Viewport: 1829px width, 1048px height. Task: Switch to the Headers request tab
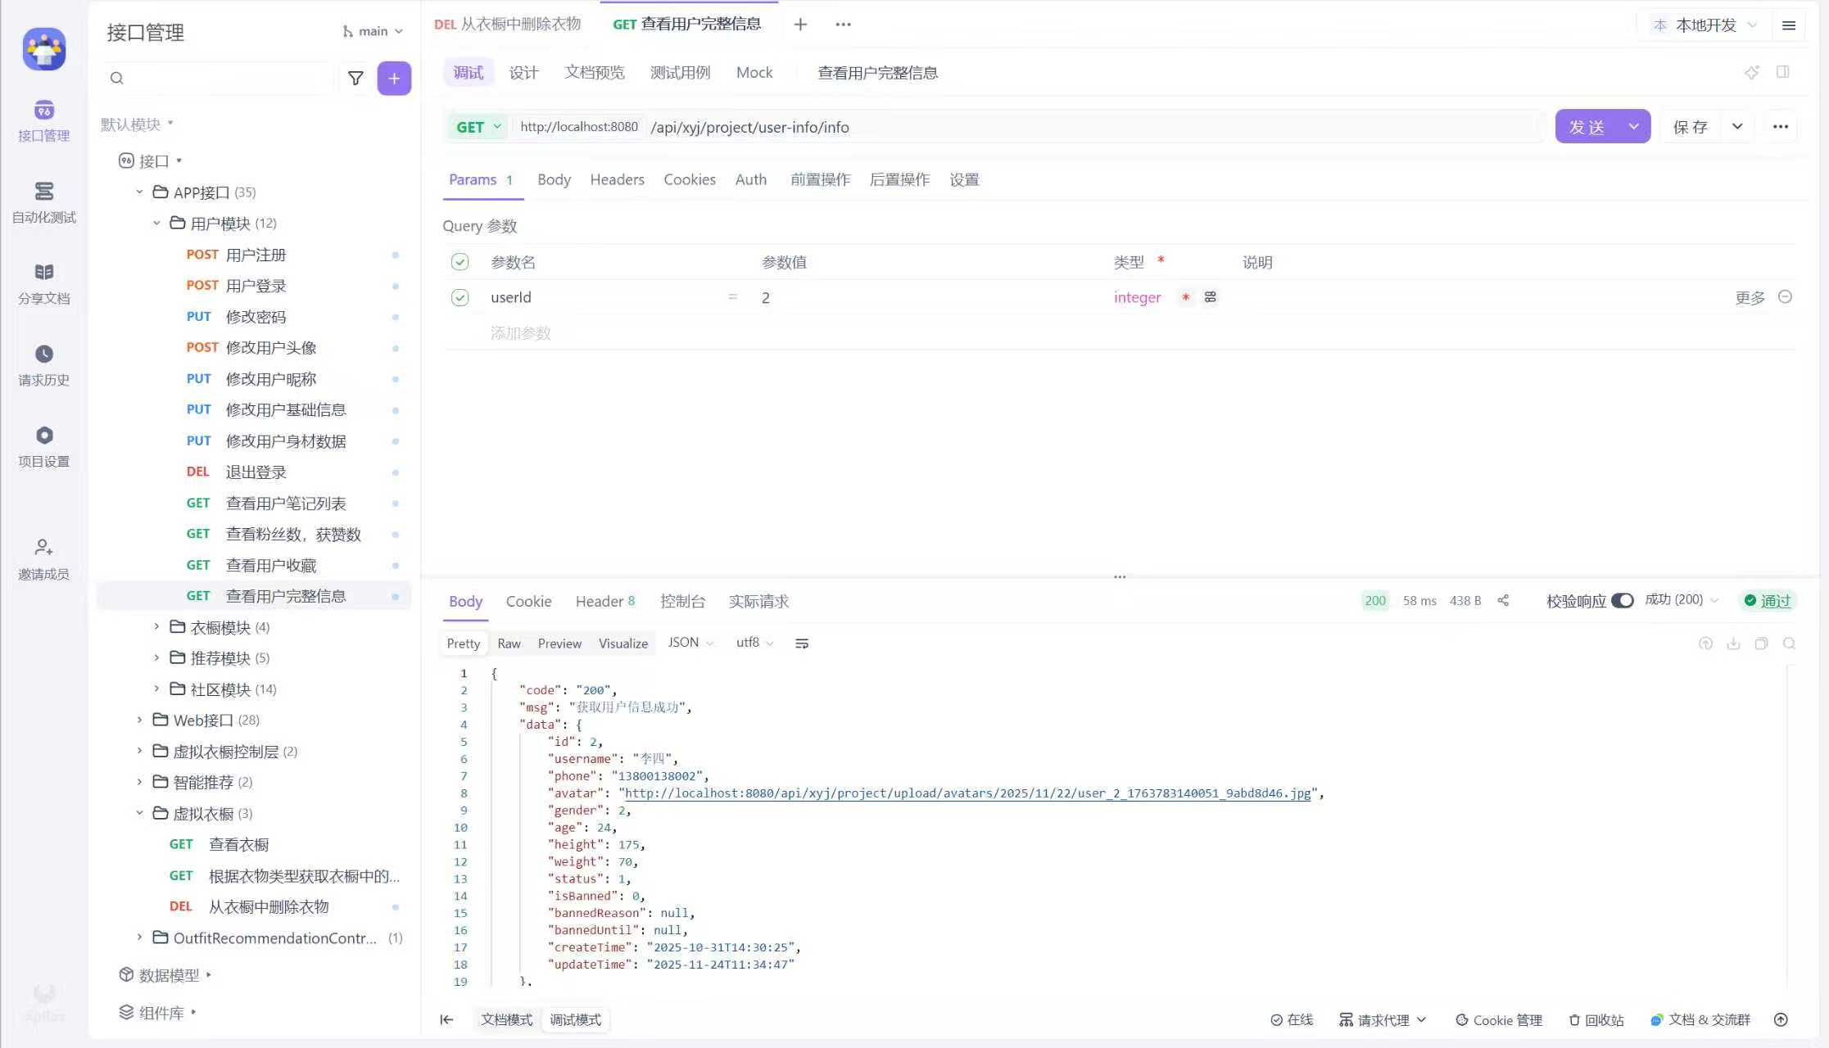click(x=617, y=179)
